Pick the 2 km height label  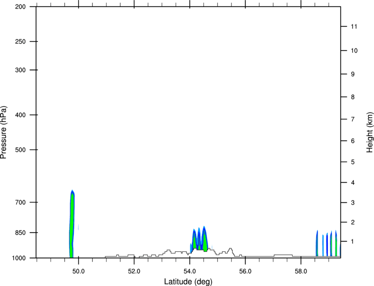353,222
